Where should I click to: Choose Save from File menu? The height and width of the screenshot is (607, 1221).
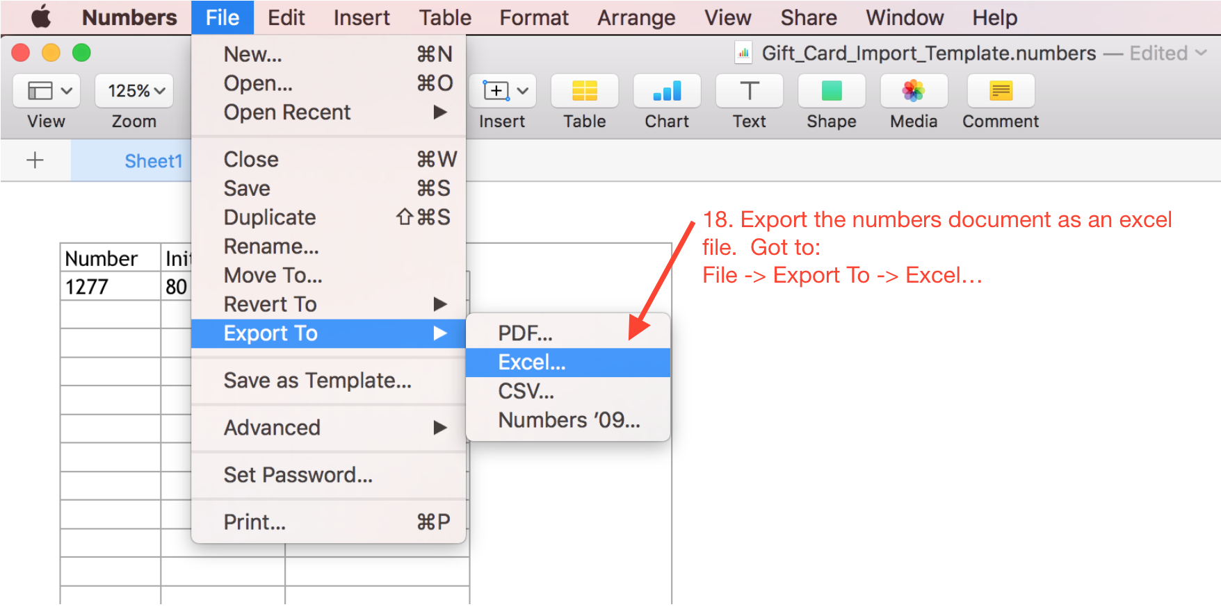[x=328, y=188]
